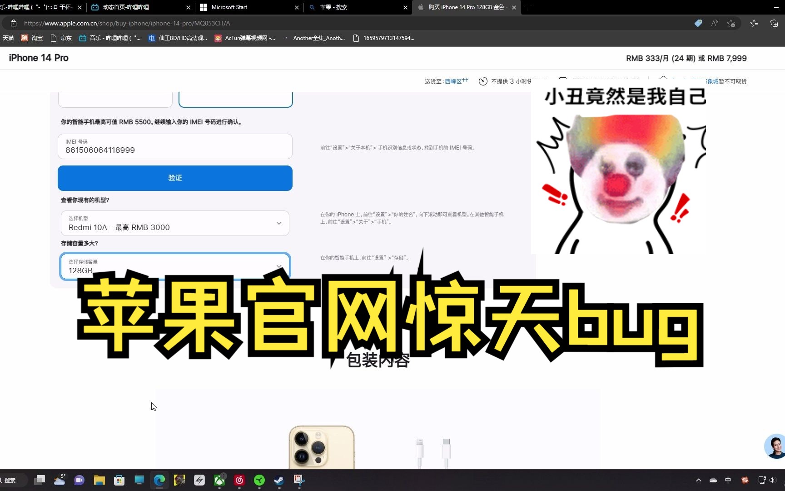The image size is (785, 491).
Task: Open a new tab with plus button
Action: point(529,7)
